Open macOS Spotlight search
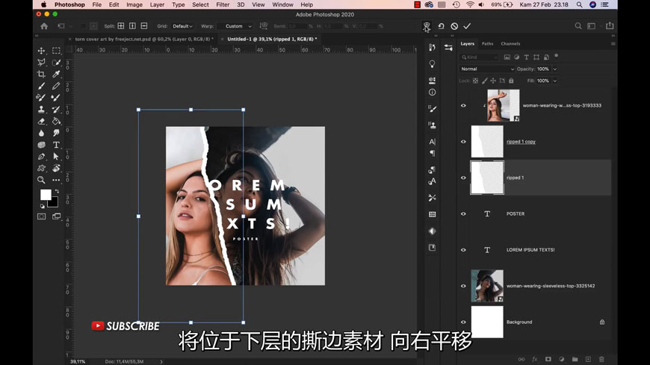The width and height of the screenshot is (650, 365). 579,4
